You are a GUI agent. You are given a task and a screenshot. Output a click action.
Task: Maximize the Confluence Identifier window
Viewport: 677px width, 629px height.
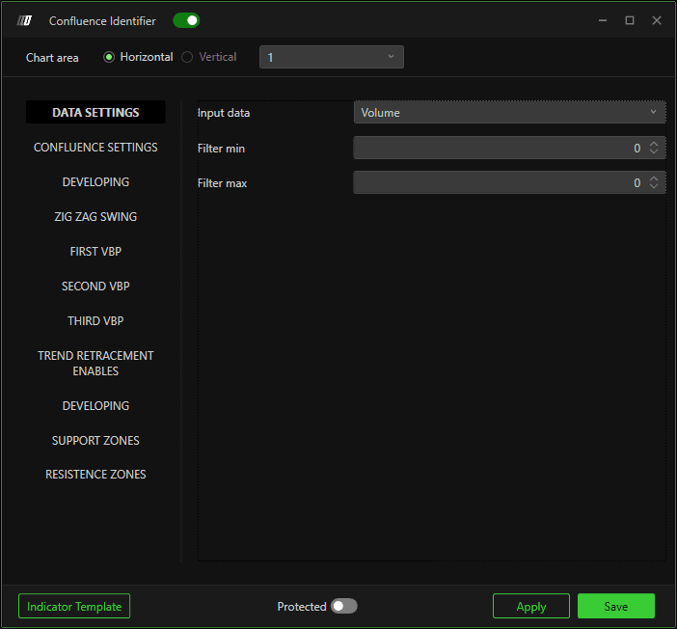pos(630,20)
